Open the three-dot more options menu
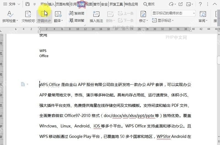Screen dimensions: 220x145 [x=208, y=4]
